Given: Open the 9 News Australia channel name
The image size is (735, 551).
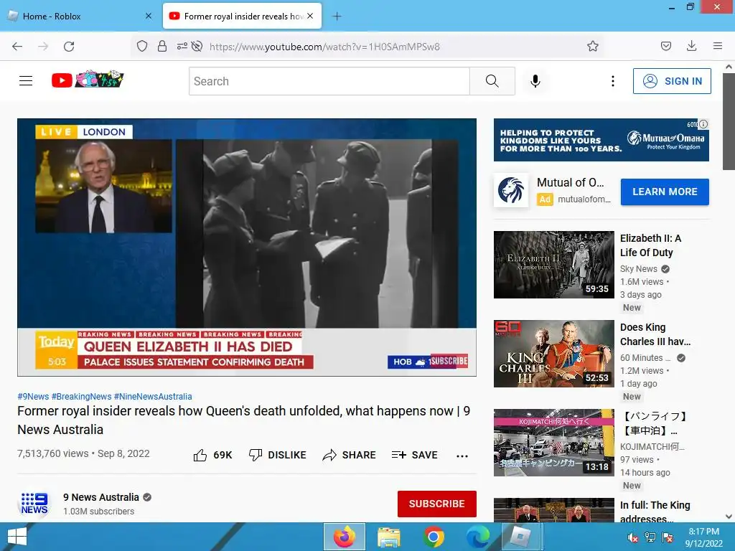Looking at the screenshot, I should 101,497.
